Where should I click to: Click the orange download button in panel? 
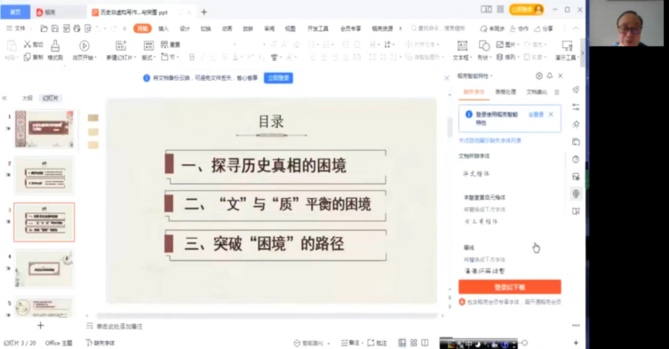coord(509,287)
